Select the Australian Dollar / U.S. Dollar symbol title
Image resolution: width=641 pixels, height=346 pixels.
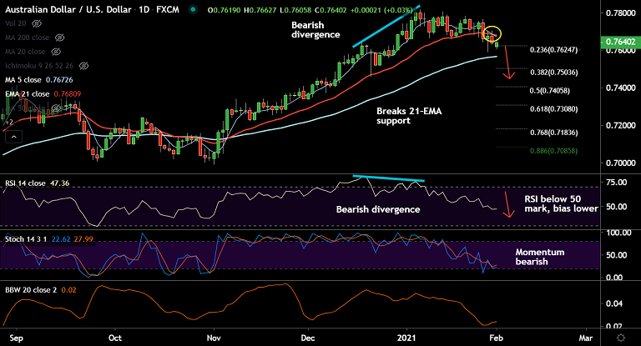click(68, 9)
